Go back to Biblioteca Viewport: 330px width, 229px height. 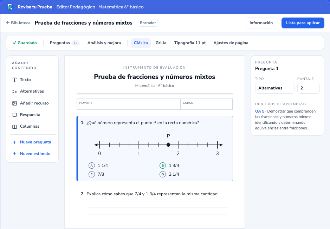tap(18, 23)
